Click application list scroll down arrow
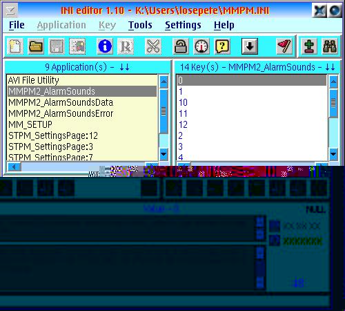345x311 pixels. coord(164,154)
